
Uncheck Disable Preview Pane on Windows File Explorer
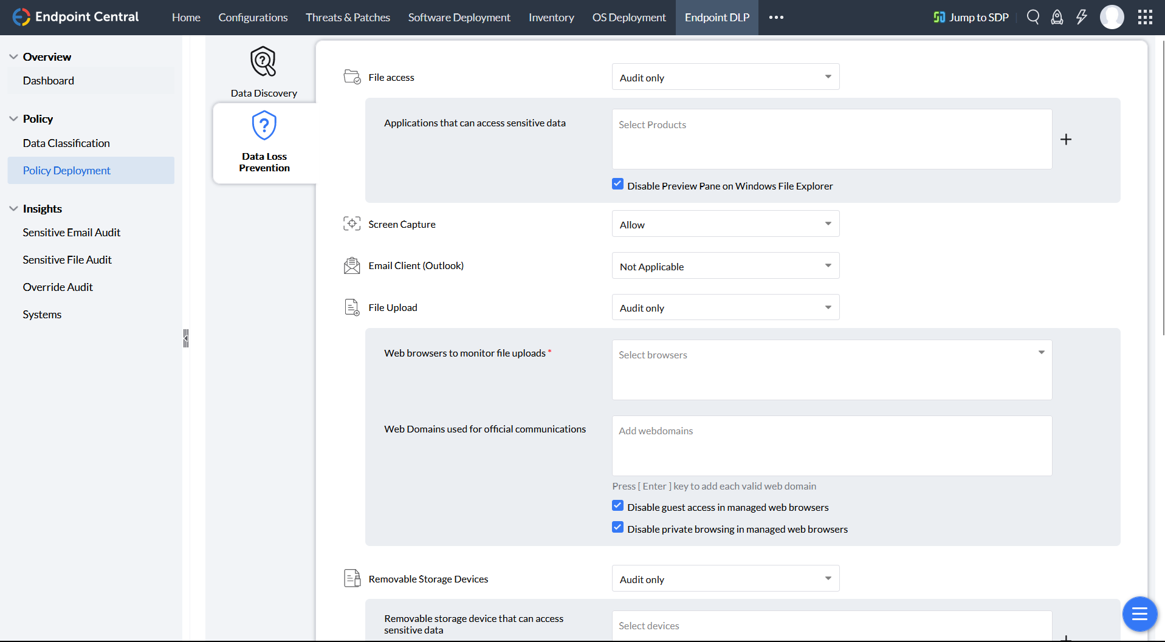(x=617, y=183)
